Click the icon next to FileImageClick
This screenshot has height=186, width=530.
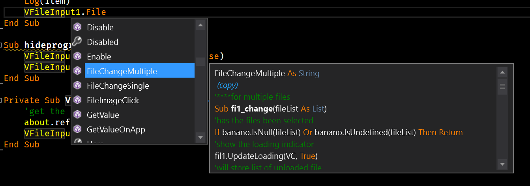pos(77,100)
